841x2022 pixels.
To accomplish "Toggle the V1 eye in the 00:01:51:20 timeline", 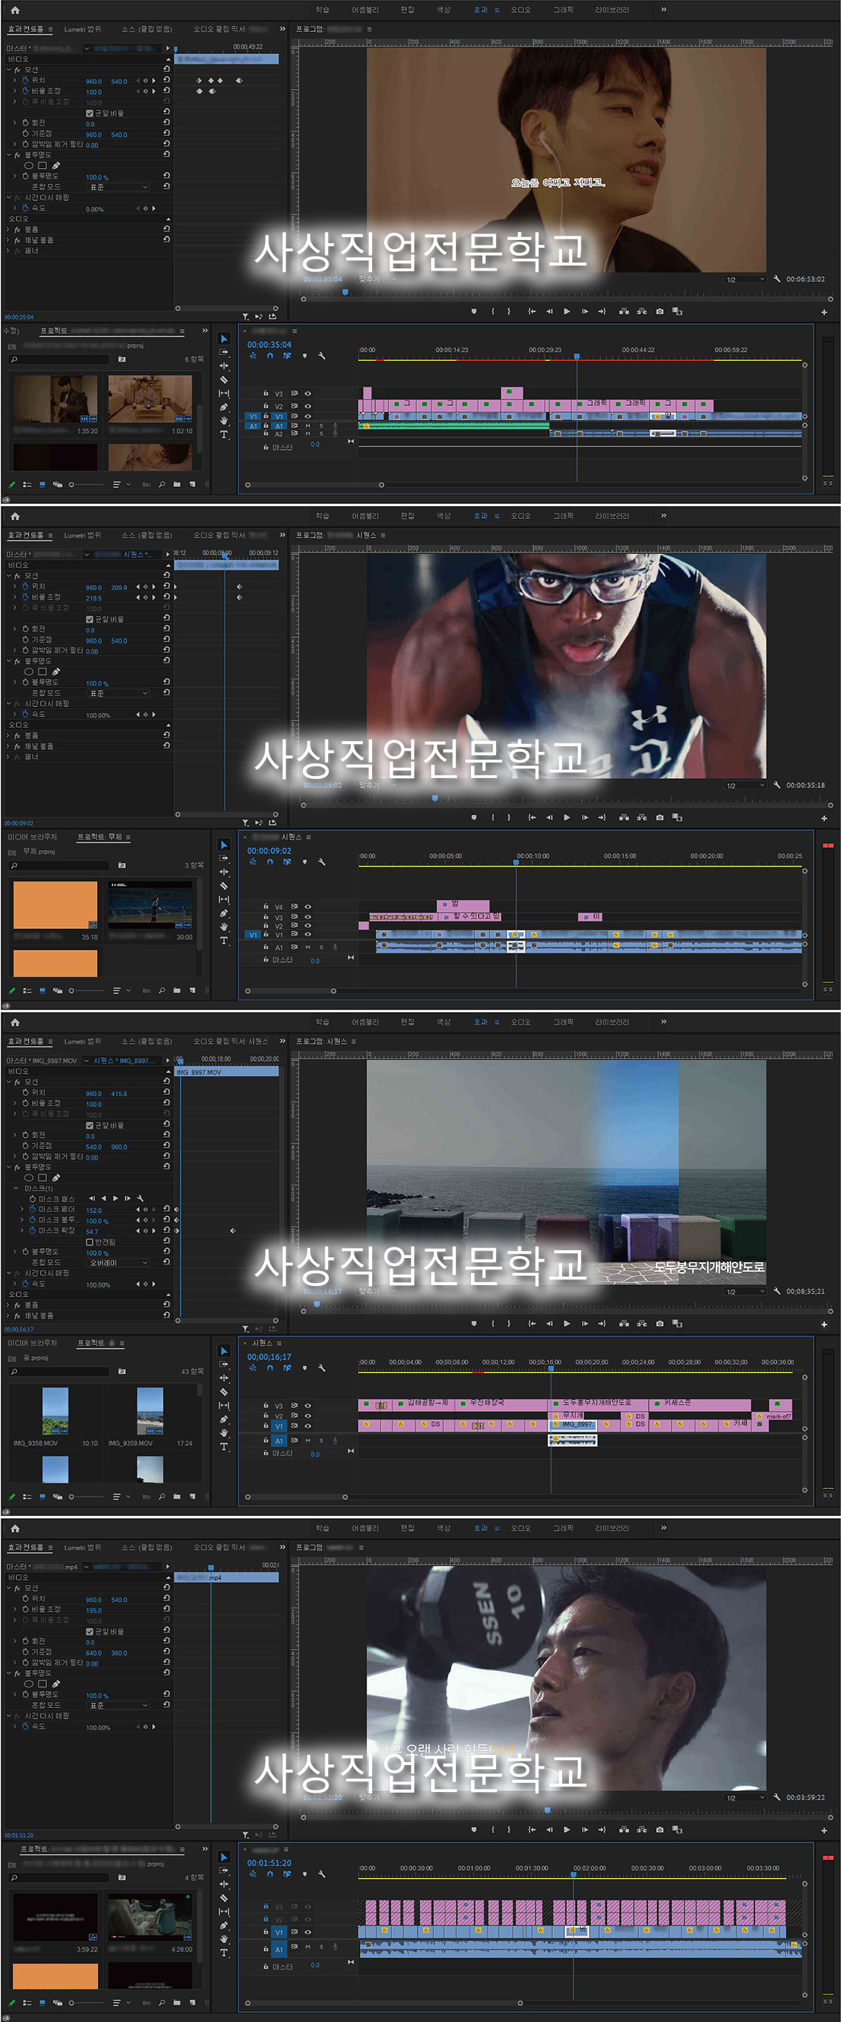I will coord(307,1932).
